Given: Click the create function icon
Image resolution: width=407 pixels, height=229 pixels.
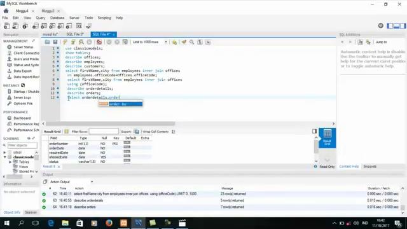Looking at the screenshot, I should (x=69, y=25).
